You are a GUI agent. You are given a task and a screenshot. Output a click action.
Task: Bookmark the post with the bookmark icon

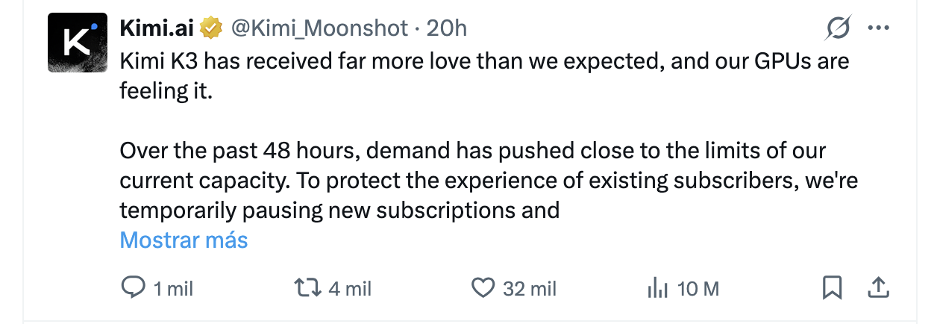pos(833,287)
